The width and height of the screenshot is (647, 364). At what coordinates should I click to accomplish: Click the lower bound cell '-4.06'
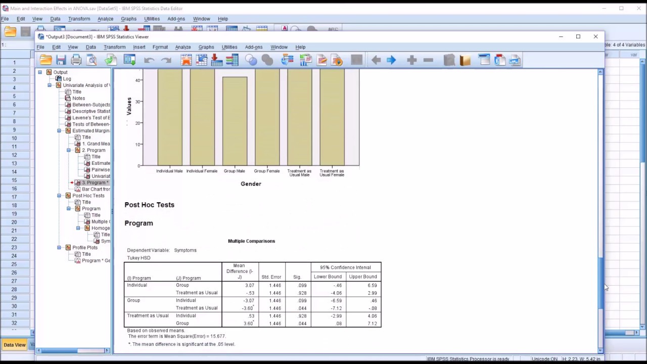click(336, 293)
